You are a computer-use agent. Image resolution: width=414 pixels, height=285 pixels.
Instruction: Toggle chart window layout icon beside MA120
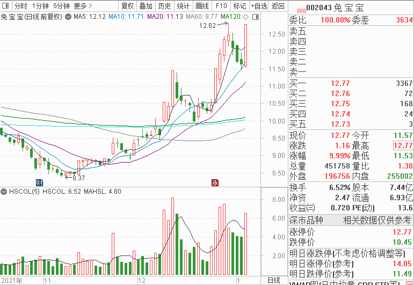(256, 17)
